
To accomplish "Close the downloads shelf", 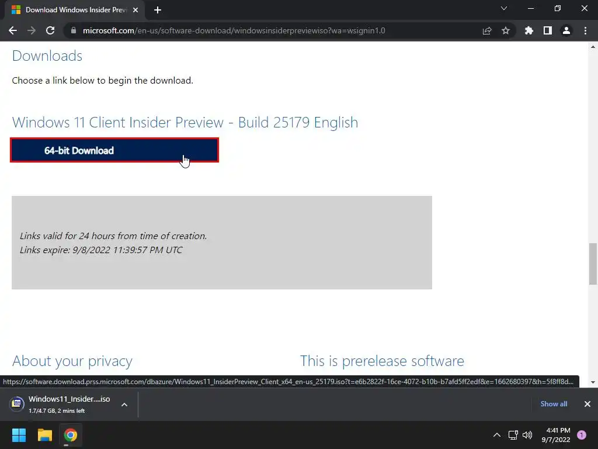I will point(587,404).
